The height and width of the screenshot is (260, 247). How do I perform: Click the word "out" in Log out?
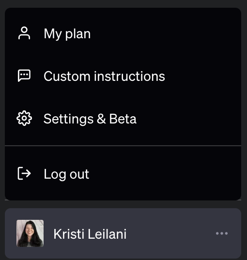click(x=79, y=174)
